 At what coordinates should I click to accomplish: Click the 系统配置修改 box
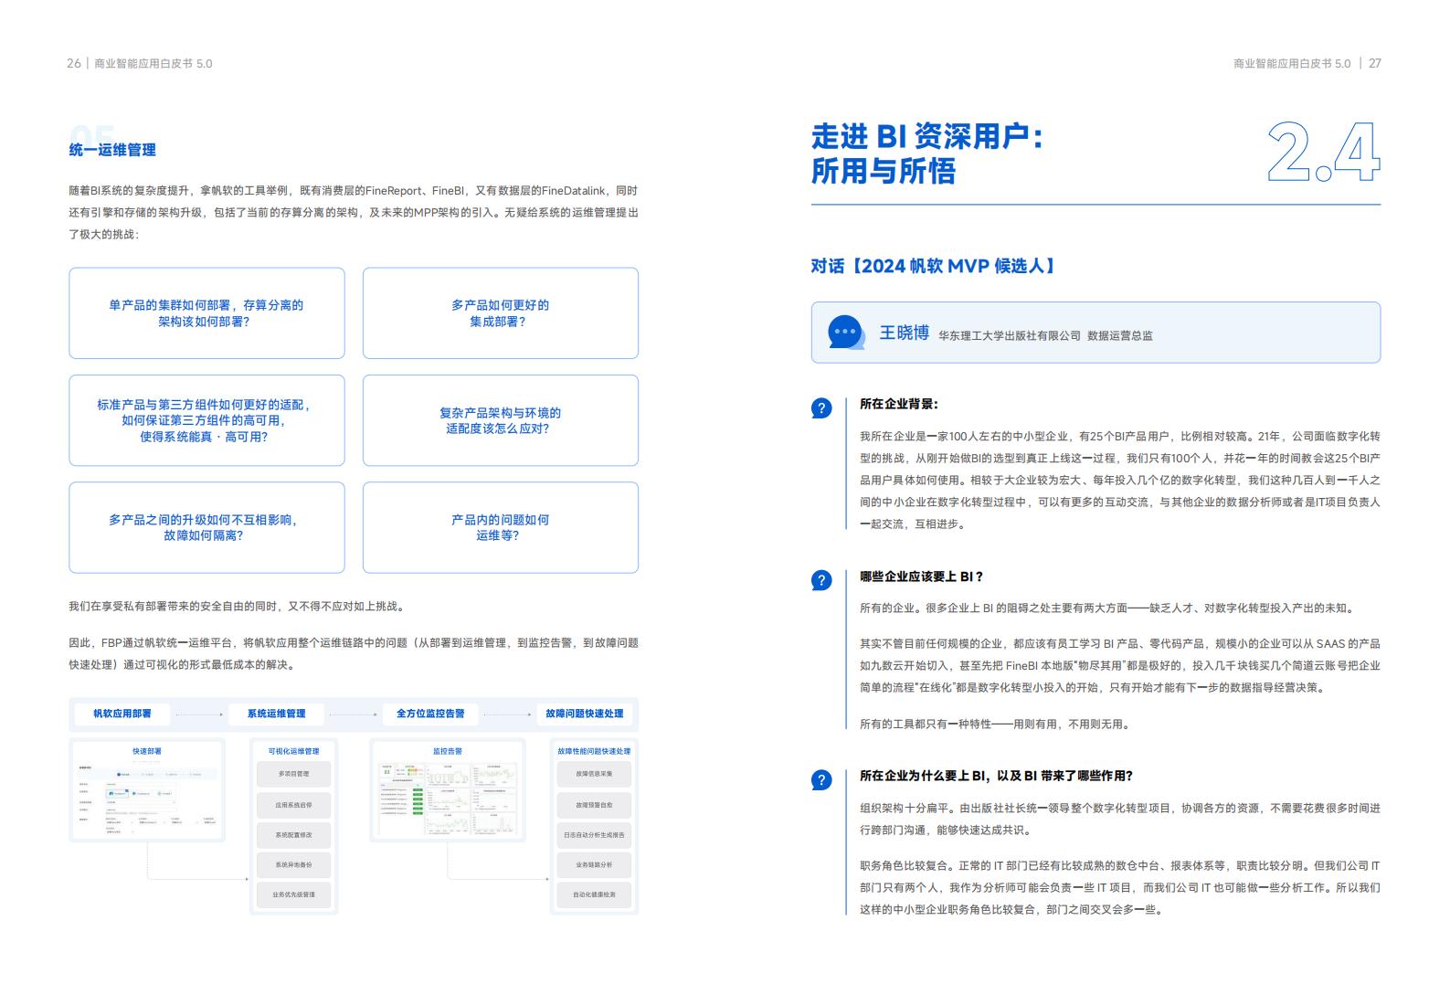294,835
